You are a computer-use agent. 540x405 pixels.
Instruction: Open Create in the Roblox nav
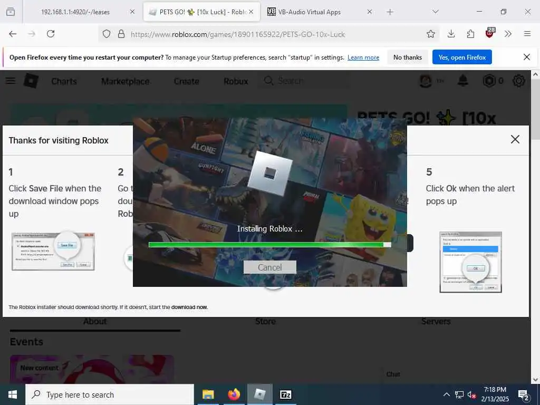[x=186, y=81]
